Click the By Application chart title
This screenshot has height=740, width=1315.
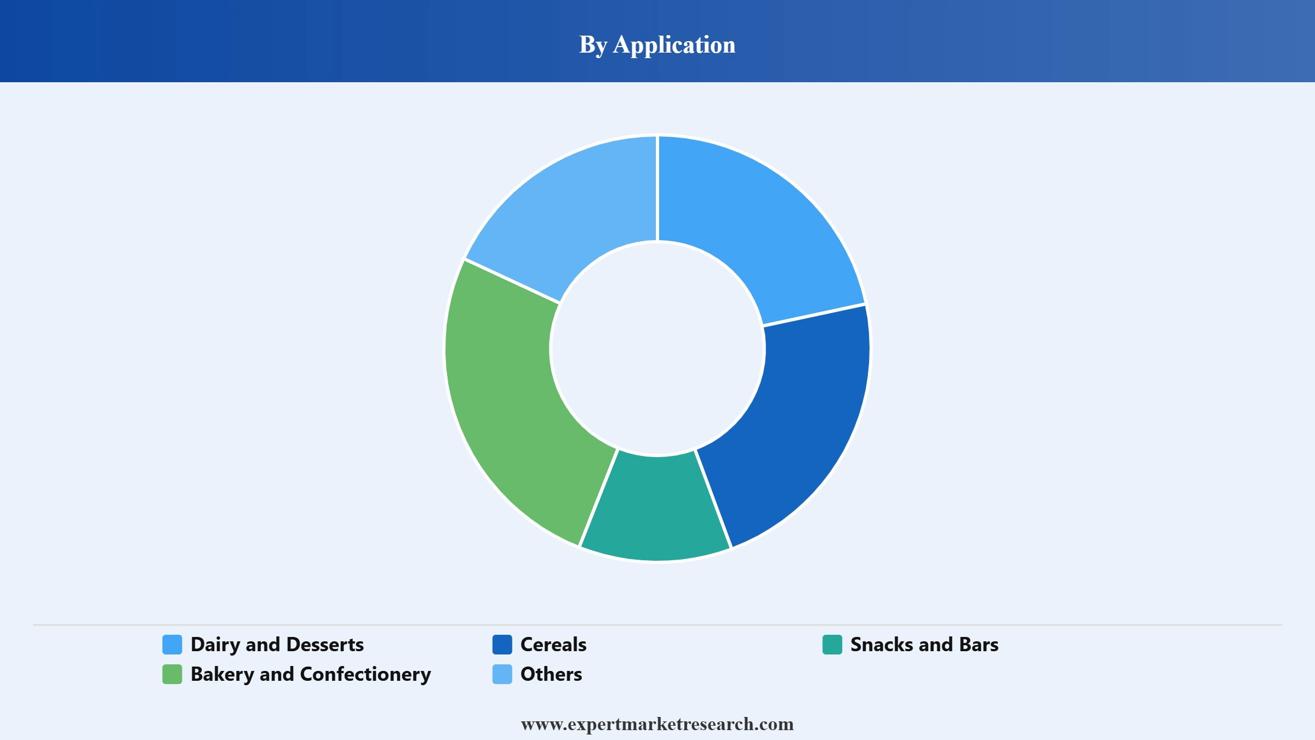point(658,44)
